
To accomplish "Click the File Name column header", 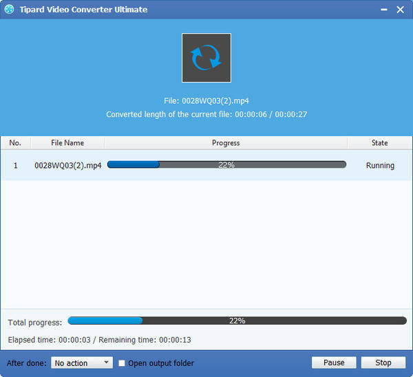I will click(x=67, y=142).
